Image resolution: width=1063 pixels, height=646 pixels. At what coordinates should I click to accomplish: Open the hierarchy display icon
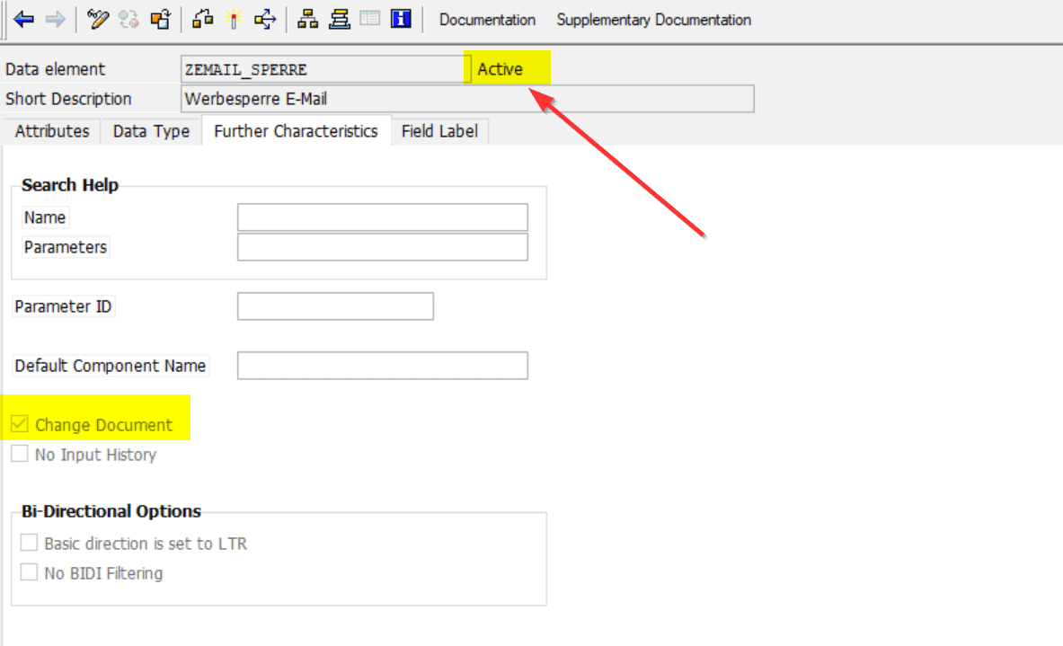(x=306, y=18)
